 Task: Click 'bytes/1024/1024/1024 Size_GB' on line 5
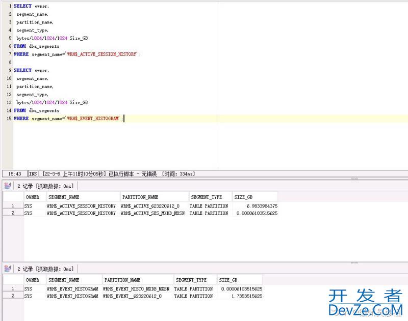(x=52, y=38)
